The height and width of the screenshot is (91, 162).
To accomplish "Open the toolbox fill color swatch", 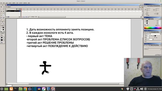I will coord(3,30).
